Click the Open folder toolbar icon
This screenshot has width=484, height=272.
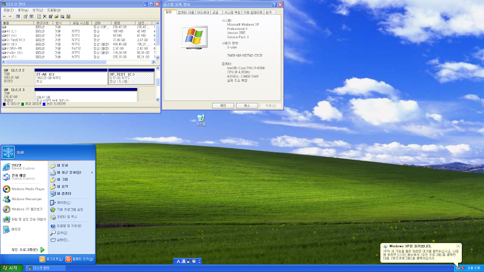pos(56,16)
